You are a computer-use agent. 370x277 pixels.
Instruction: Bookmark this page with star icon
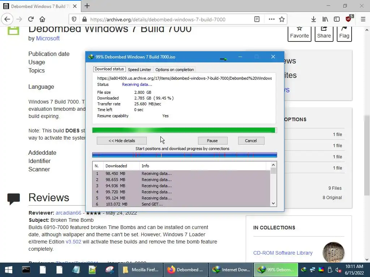pyautogui.click(x=282, y=19)
